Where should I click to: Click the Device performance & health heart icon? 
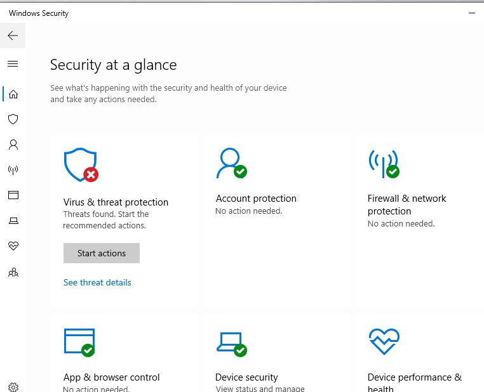384,341
